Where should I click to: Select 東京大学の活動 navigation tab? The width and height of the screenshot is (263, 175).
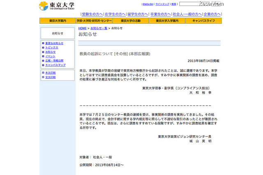click(131, 21)
